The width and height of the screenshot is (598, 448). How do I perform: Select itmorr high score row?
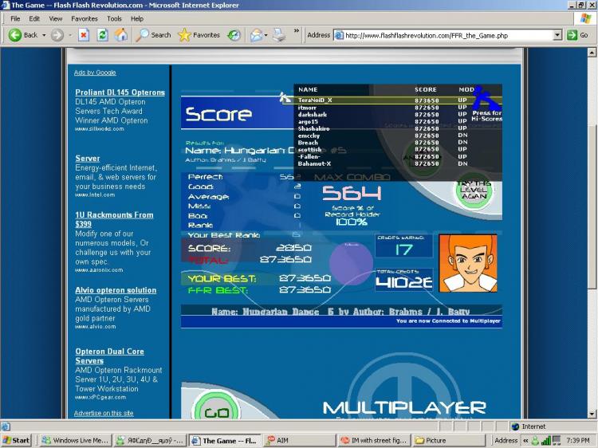(x=384, y=108)
